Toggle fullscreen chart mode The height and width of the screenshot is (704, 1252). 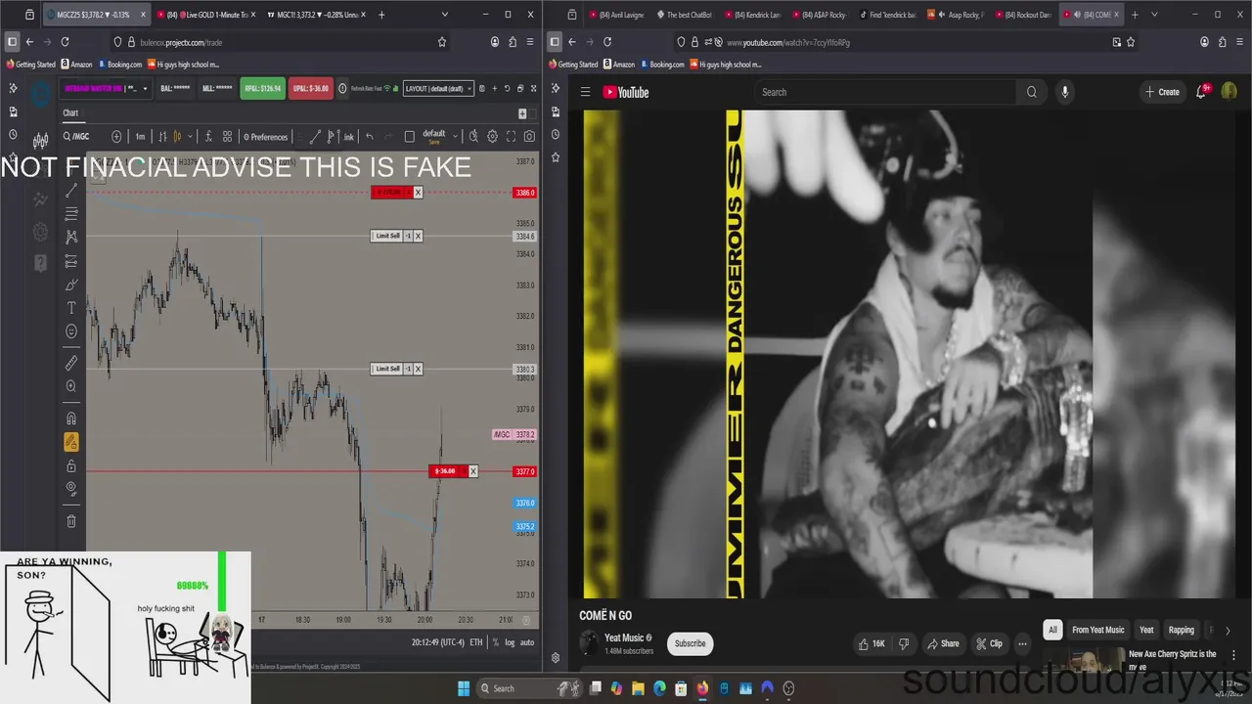pos(511,137)
